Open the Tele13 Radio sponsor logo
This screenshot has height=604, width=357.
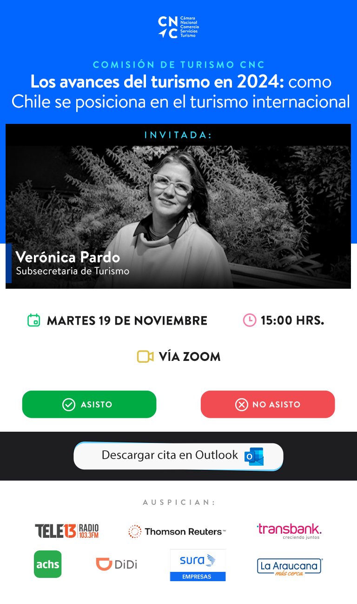[67, 531]
